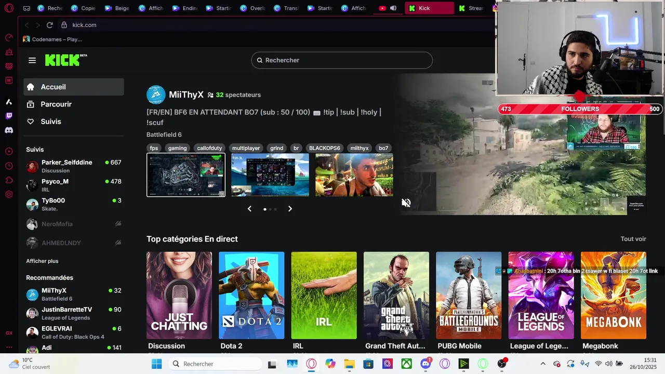Screen dimensions: 665x374
Task: Open the Kick hamburger menu
Action: coord(32,60)
